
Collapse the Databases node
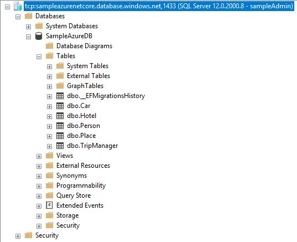(x=18, y=17)
